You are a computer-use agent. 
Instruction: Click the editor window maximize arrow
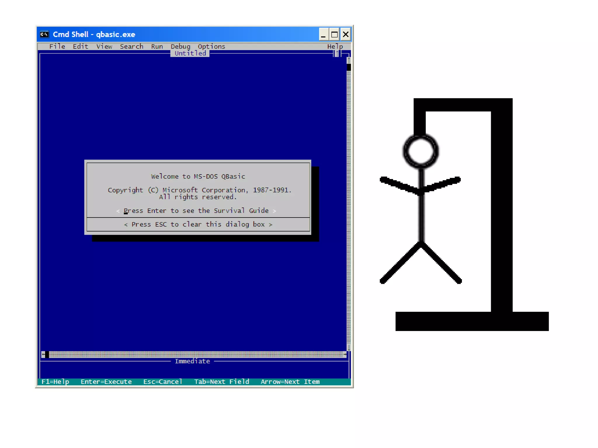(x=337, y=54)
